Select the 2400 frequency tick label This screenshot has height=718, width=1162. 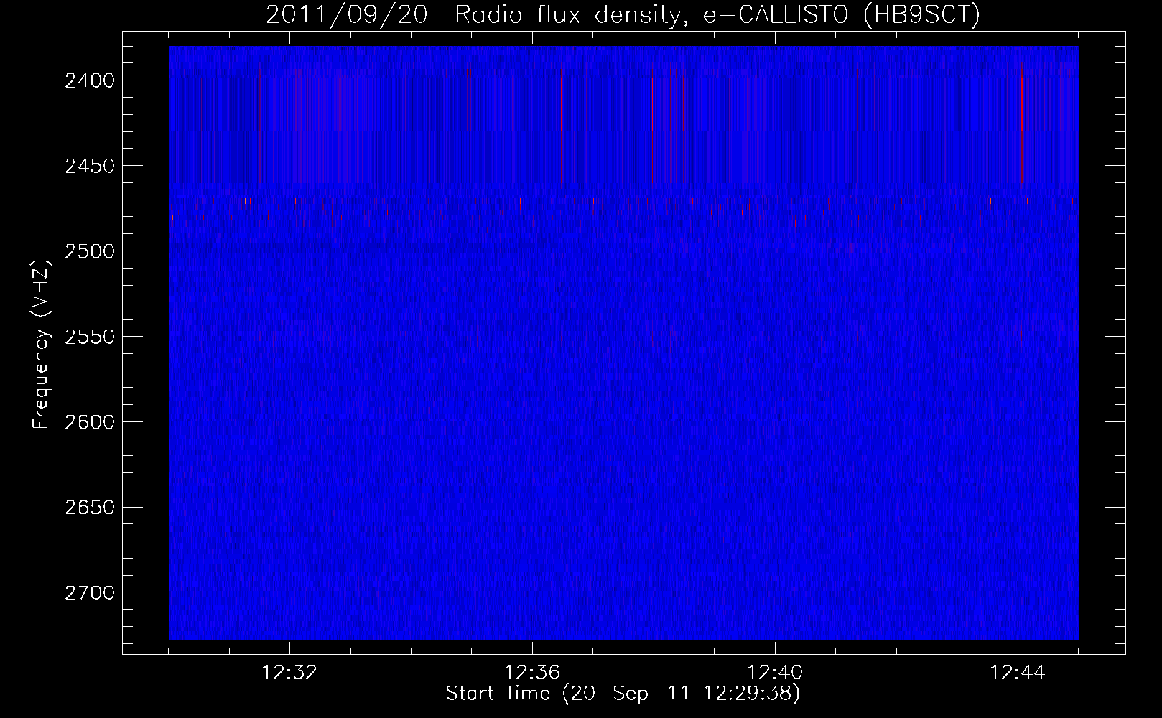(90, 80)
